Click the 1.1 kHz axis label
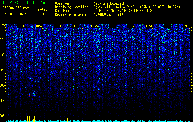This screenshot has width=193, height=122. pos(3,40)
